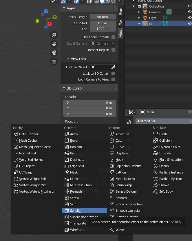This screenshot has height=241, width=192.
Task: Hide the Miku object with eye icon
Action: click(190, 23)
